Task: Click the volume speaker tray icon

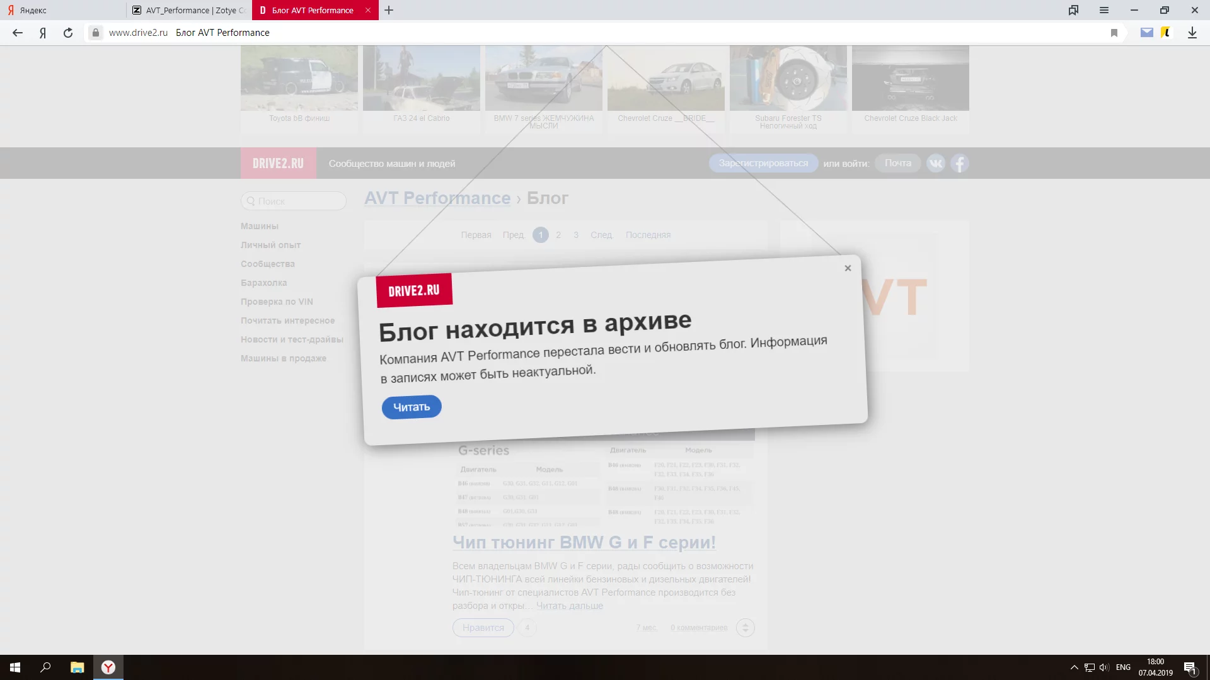Action: (1104, 667)
